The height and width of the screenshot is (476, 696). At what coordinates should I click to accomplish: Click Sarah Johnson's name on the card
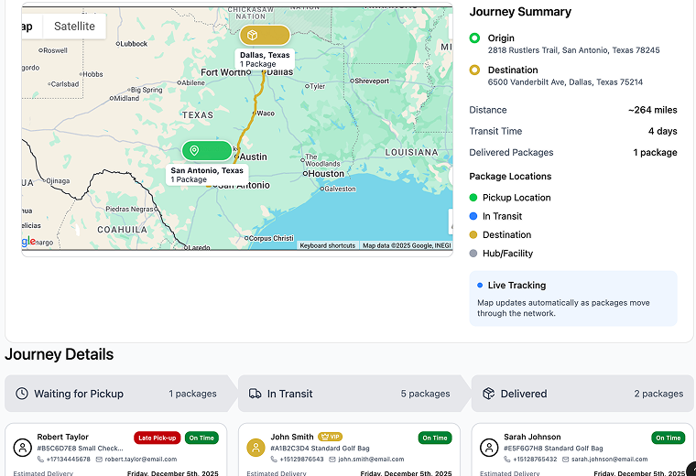tap(532, 437)
